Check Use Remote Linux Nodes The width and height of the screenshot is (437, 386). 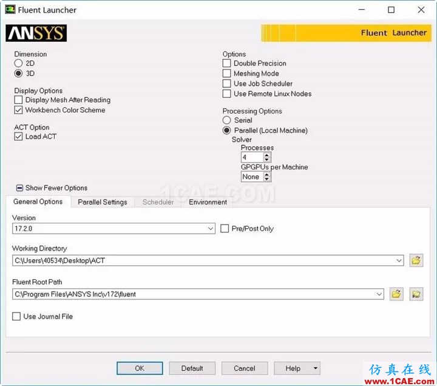pyautogui.click(x=226, y=93)
